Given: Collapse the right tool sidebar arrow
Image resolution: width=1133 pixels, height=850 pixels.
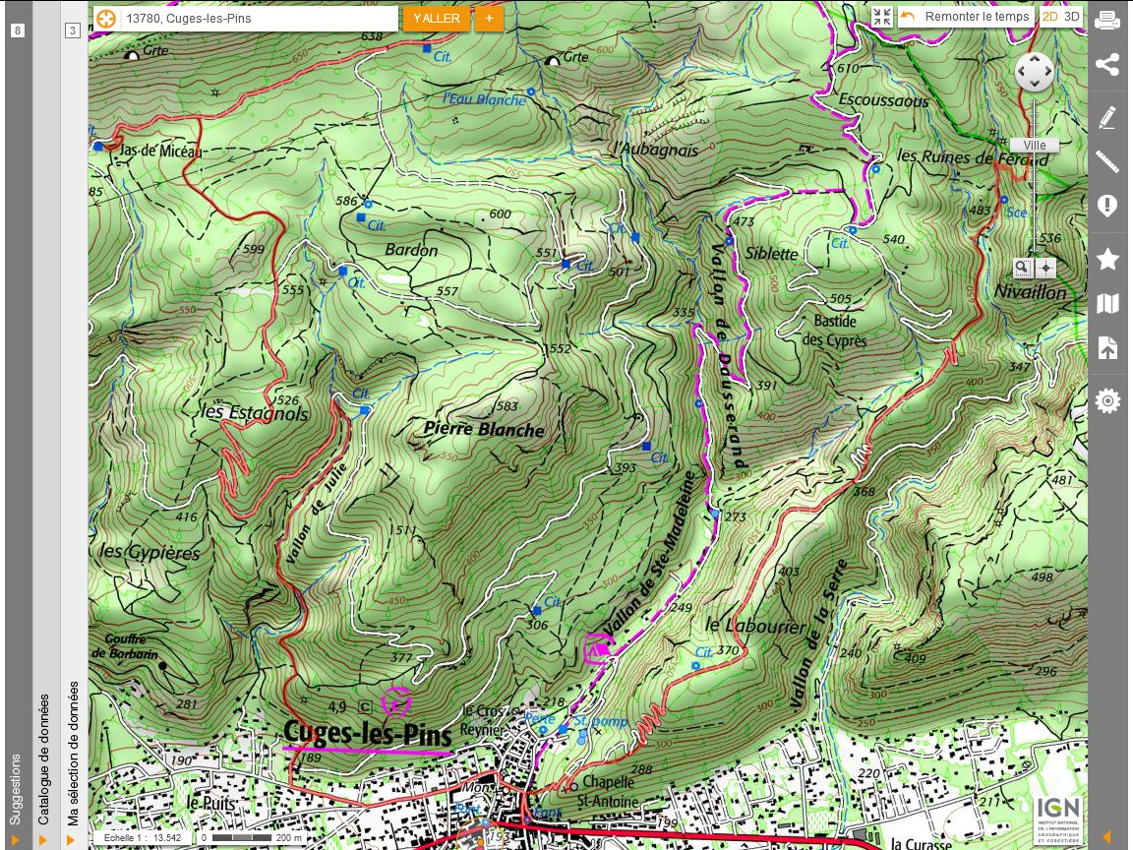Looking at the screenshot, I should [x=1107, y=837].
